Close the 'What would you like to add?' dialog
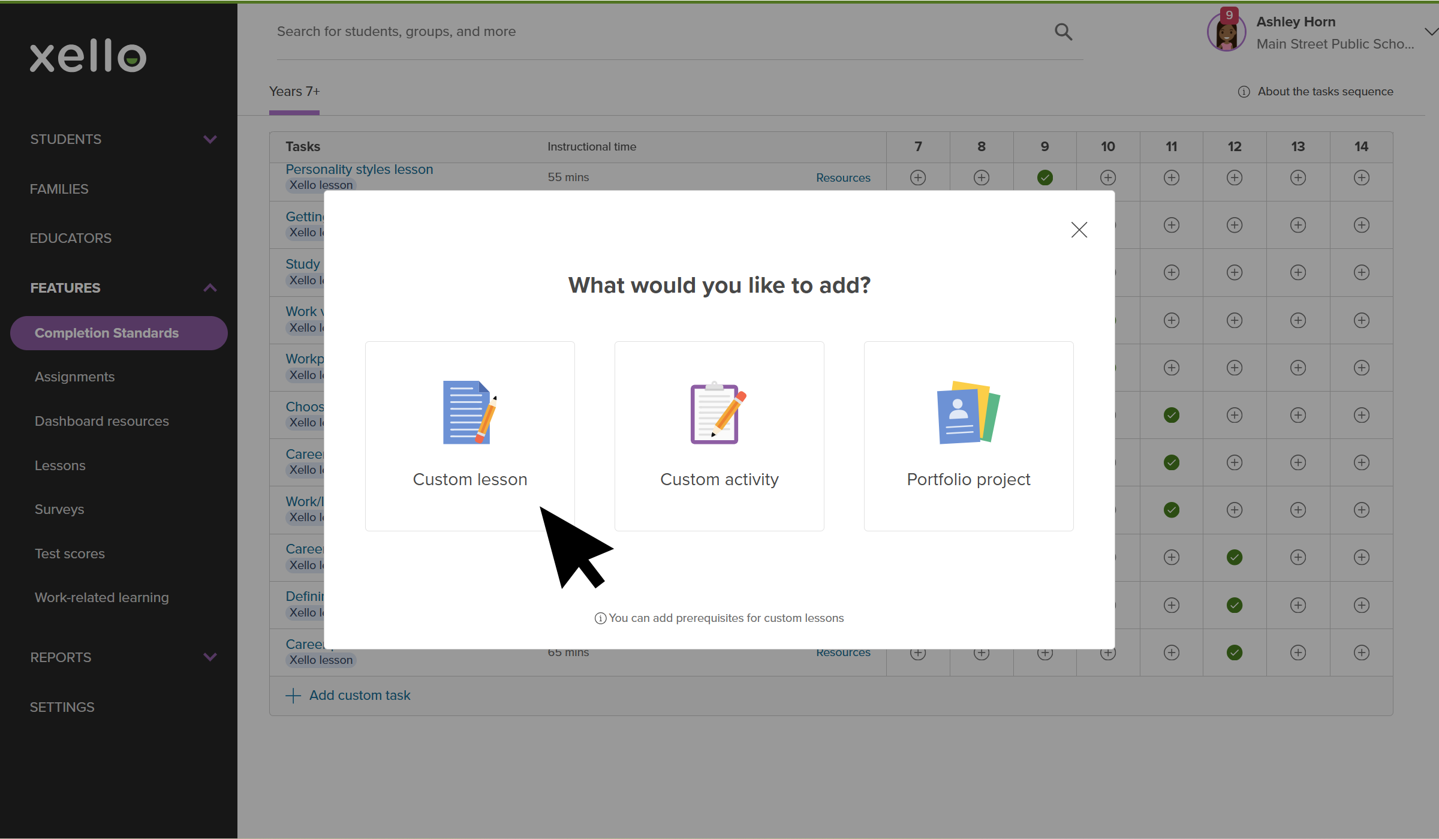The image size is (1439, 839). point(1079,230)
